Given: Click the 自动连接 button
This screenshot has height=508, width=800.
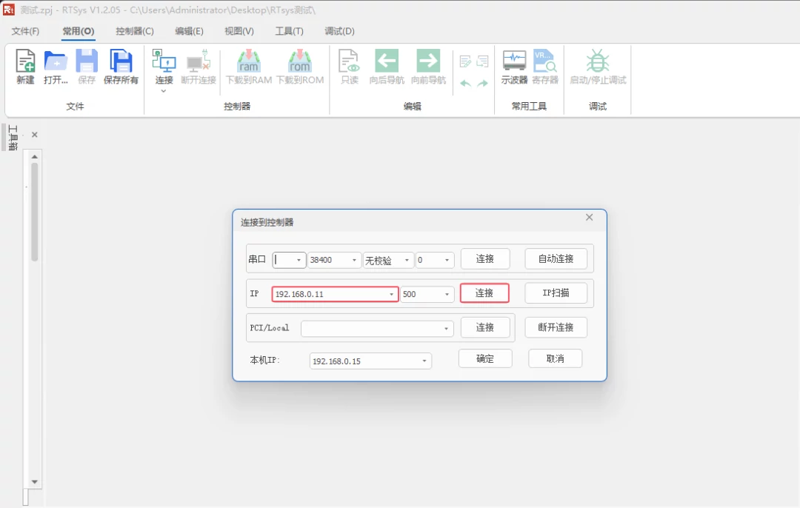Looking at the screenshot, I should coord(556,259).
